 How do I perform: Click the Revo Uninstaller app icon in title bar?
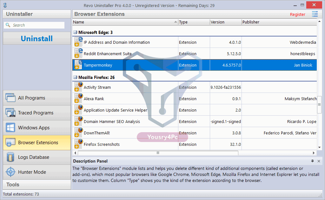point(5,5)
